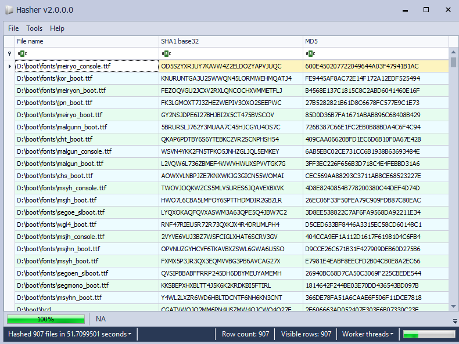
Task: Open the File menu
Action: [x=13, y=28]
